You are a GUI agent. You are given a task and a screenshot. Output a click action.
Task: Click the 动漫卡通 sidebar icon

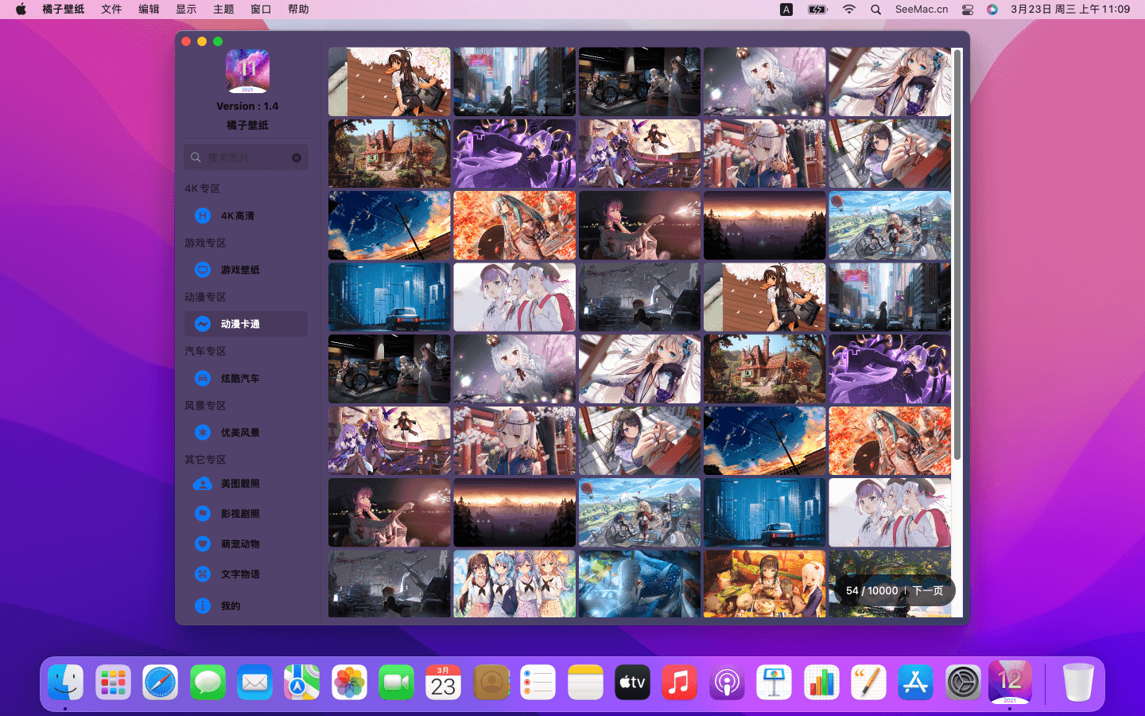[203, 324]
